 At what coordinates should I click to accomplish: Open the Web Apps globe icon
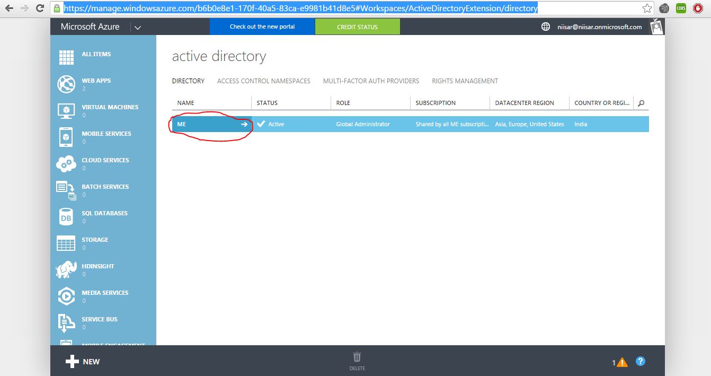click(x=66, y=84)
